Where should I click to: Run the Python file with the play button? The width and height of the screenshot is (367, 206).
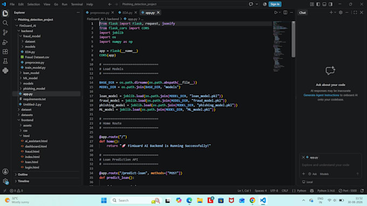click(x=276, y=12)
